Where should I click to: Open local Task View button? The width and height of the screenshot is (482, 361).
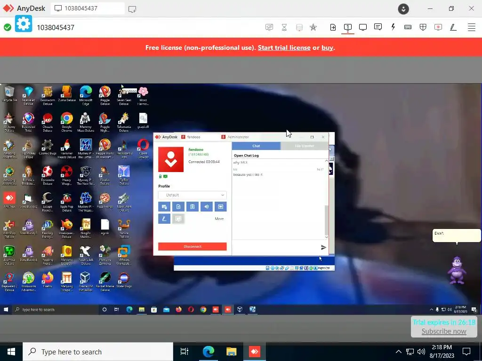click(x=185, y=352)
